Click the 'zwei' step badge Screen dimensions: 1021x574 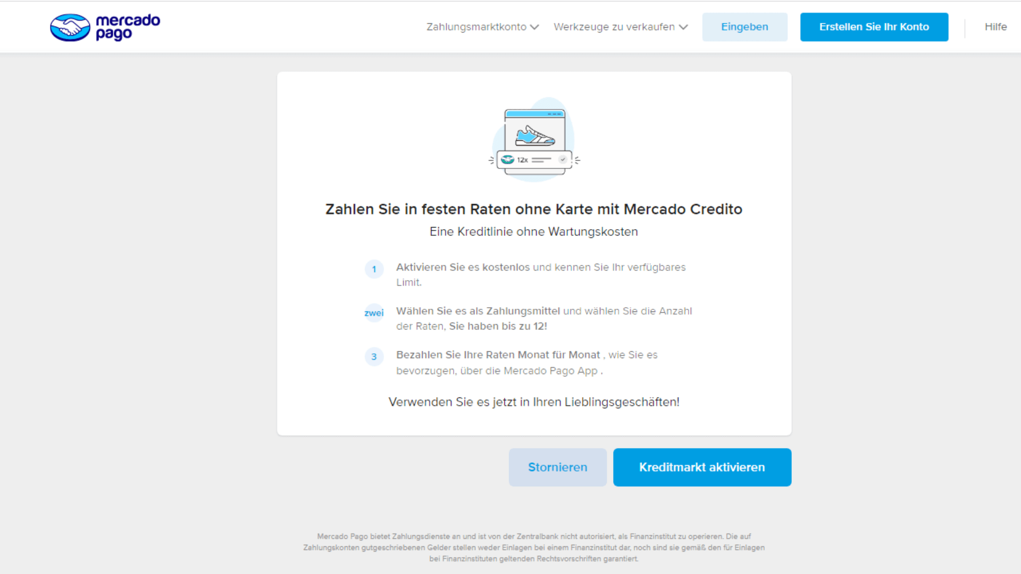(x=374, y=313)
